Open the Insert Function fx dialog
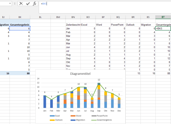The width and height of the screenshot is (171, 124). coord(34,3)
